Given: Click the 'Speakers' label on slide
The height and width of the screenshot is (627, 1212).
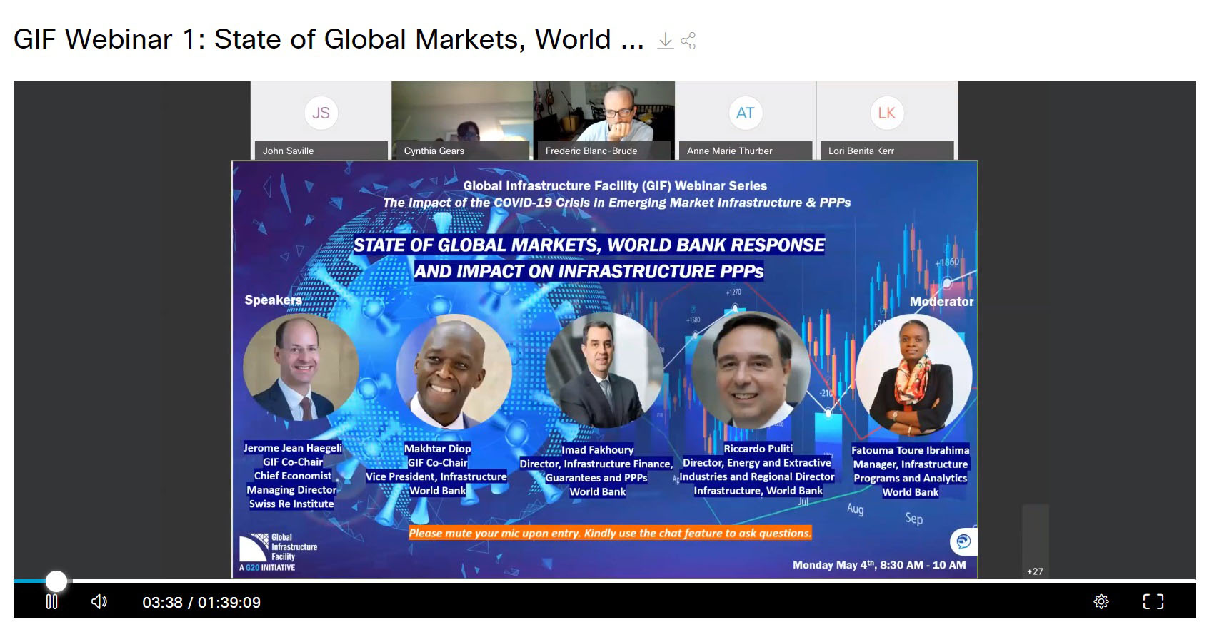Looking at the screenshot, I should point(273,300).
